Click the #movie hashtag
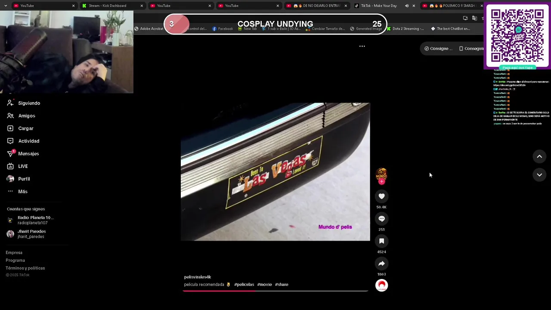 264,285
